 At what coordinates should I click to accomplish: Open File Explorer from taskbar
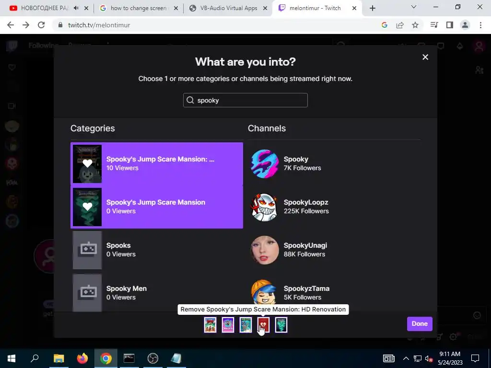point(58,358)
